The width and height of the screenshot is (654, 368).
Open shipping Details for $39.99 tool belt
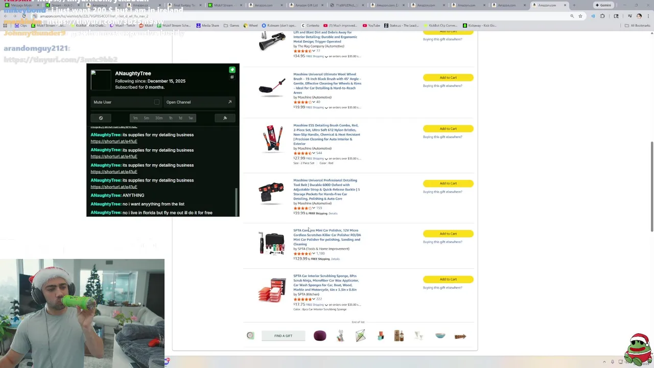333,214
